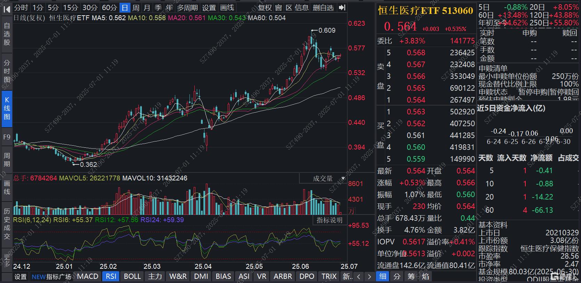The width and height of the screenshot is (581, 283).
Task: Open F9 in the left sidebar
Action: tap(7, 137)
